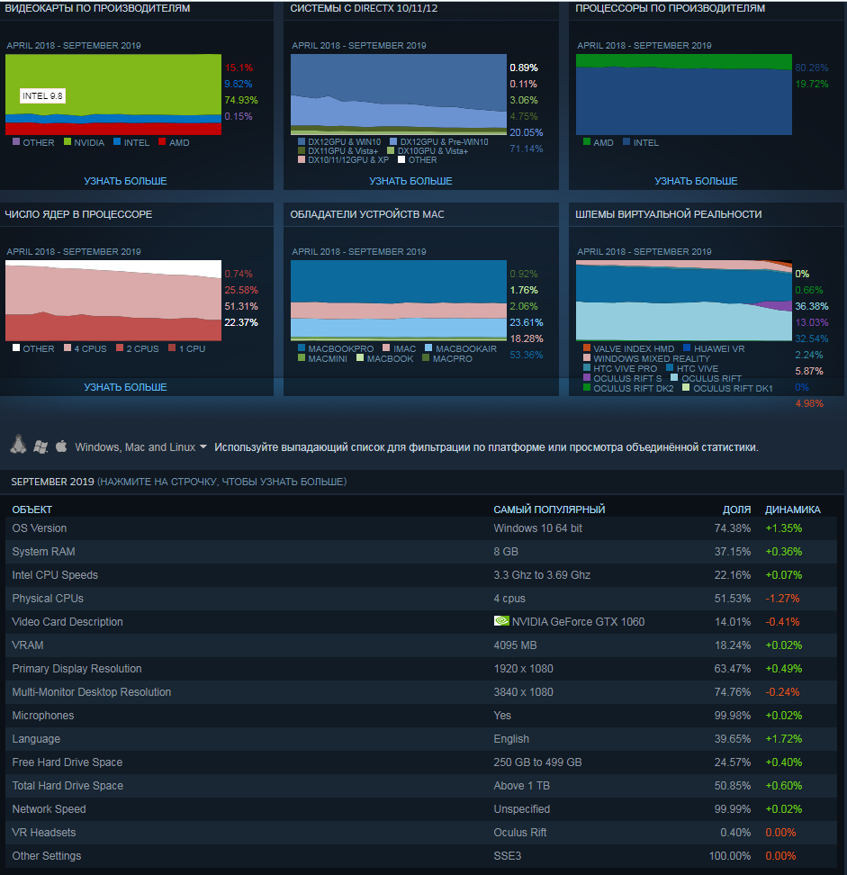The image size is (847, 875).
Task: Click the DirectX 10/11/12 systems area chart
Action: 399,95
